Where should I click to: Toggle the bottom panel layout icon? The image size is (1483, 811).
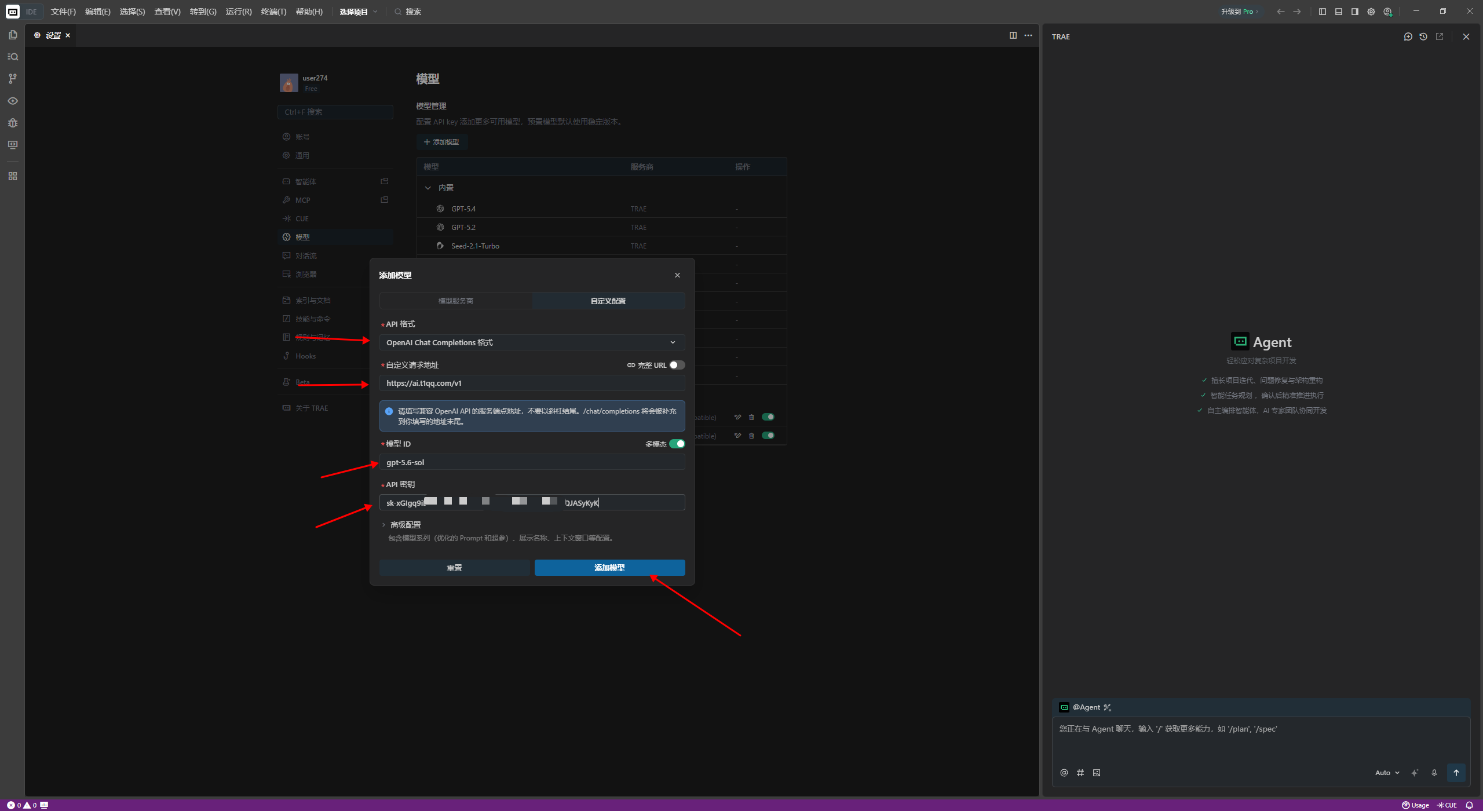[x=1339, y=12]
